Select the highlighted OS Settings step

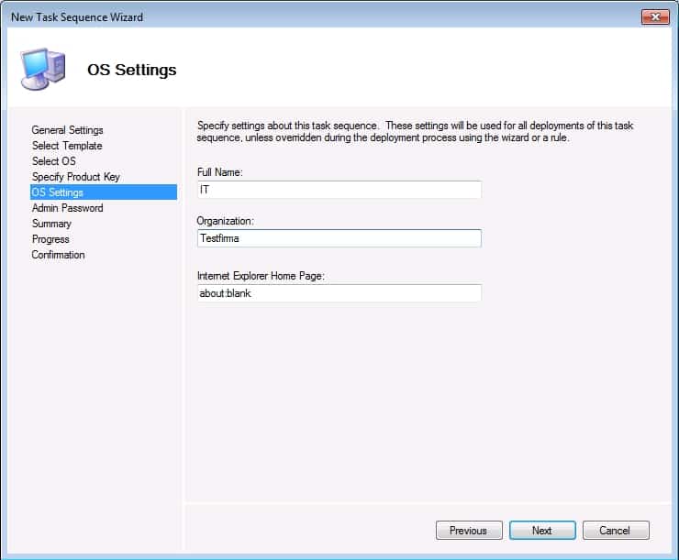[104, 192]
